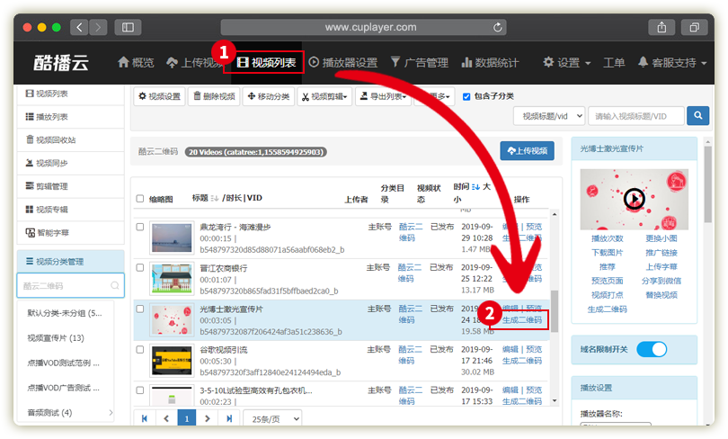
Task: Check the 光博士激光宣传片 row checkbox
Action: pos(139,309)
